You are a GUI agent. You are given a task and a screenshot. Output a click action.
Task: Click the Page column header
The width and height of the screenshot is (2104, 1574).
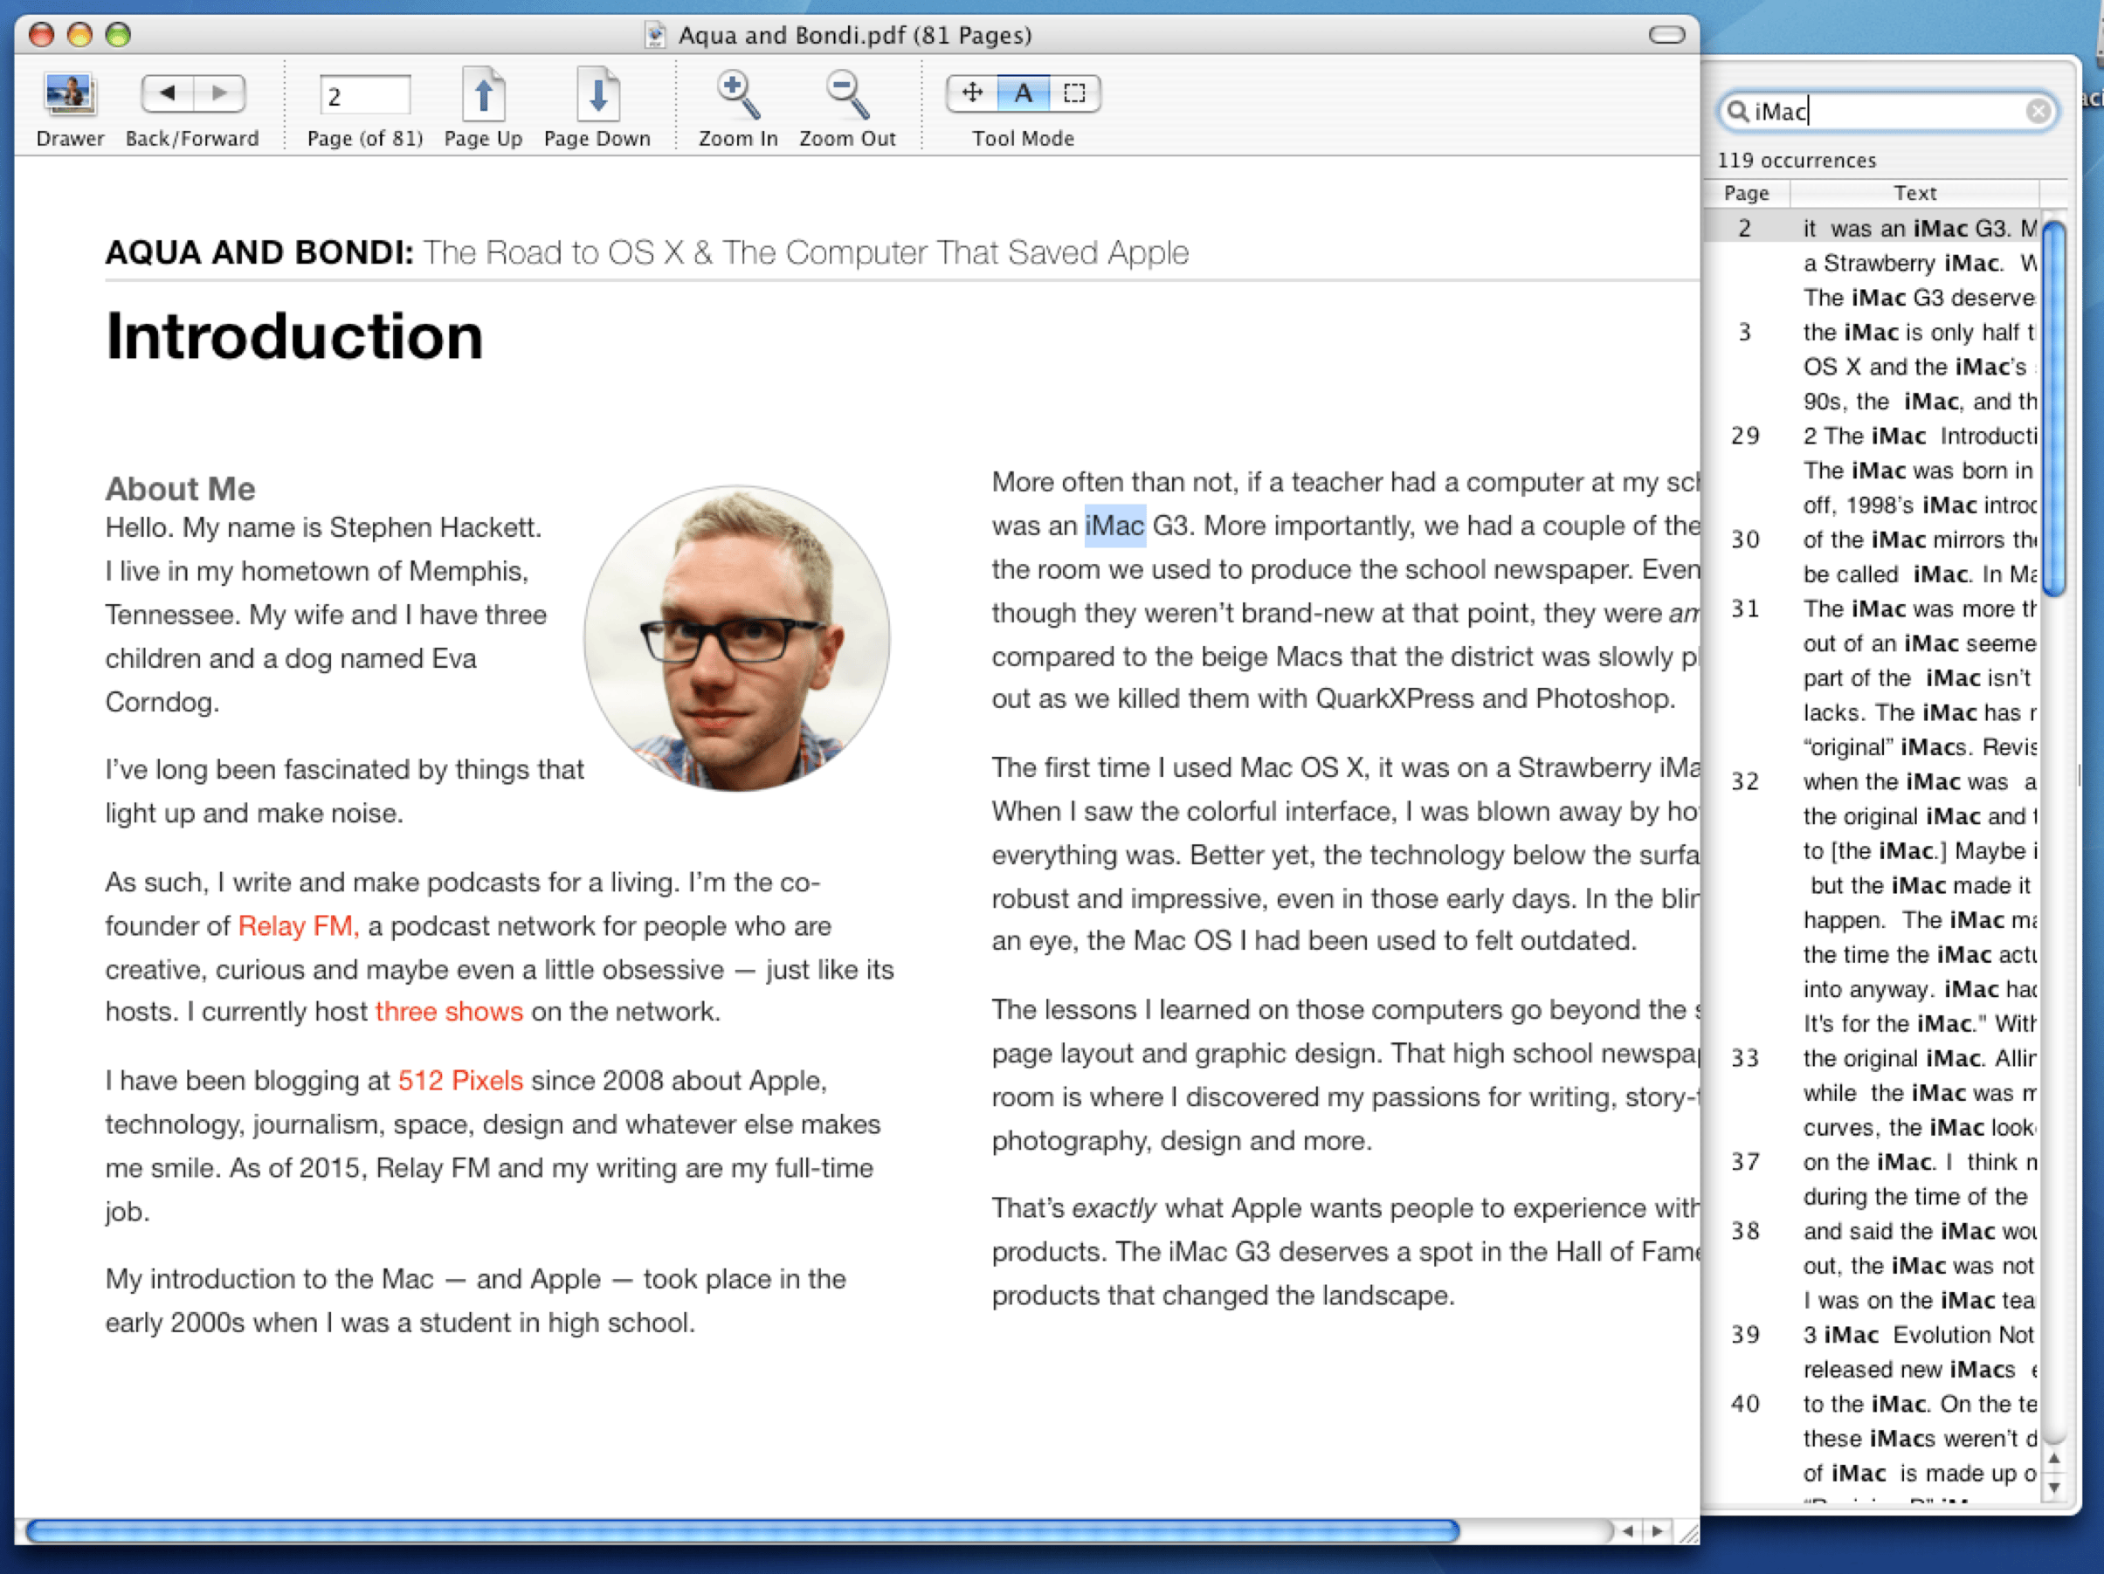coord(1747,193)
